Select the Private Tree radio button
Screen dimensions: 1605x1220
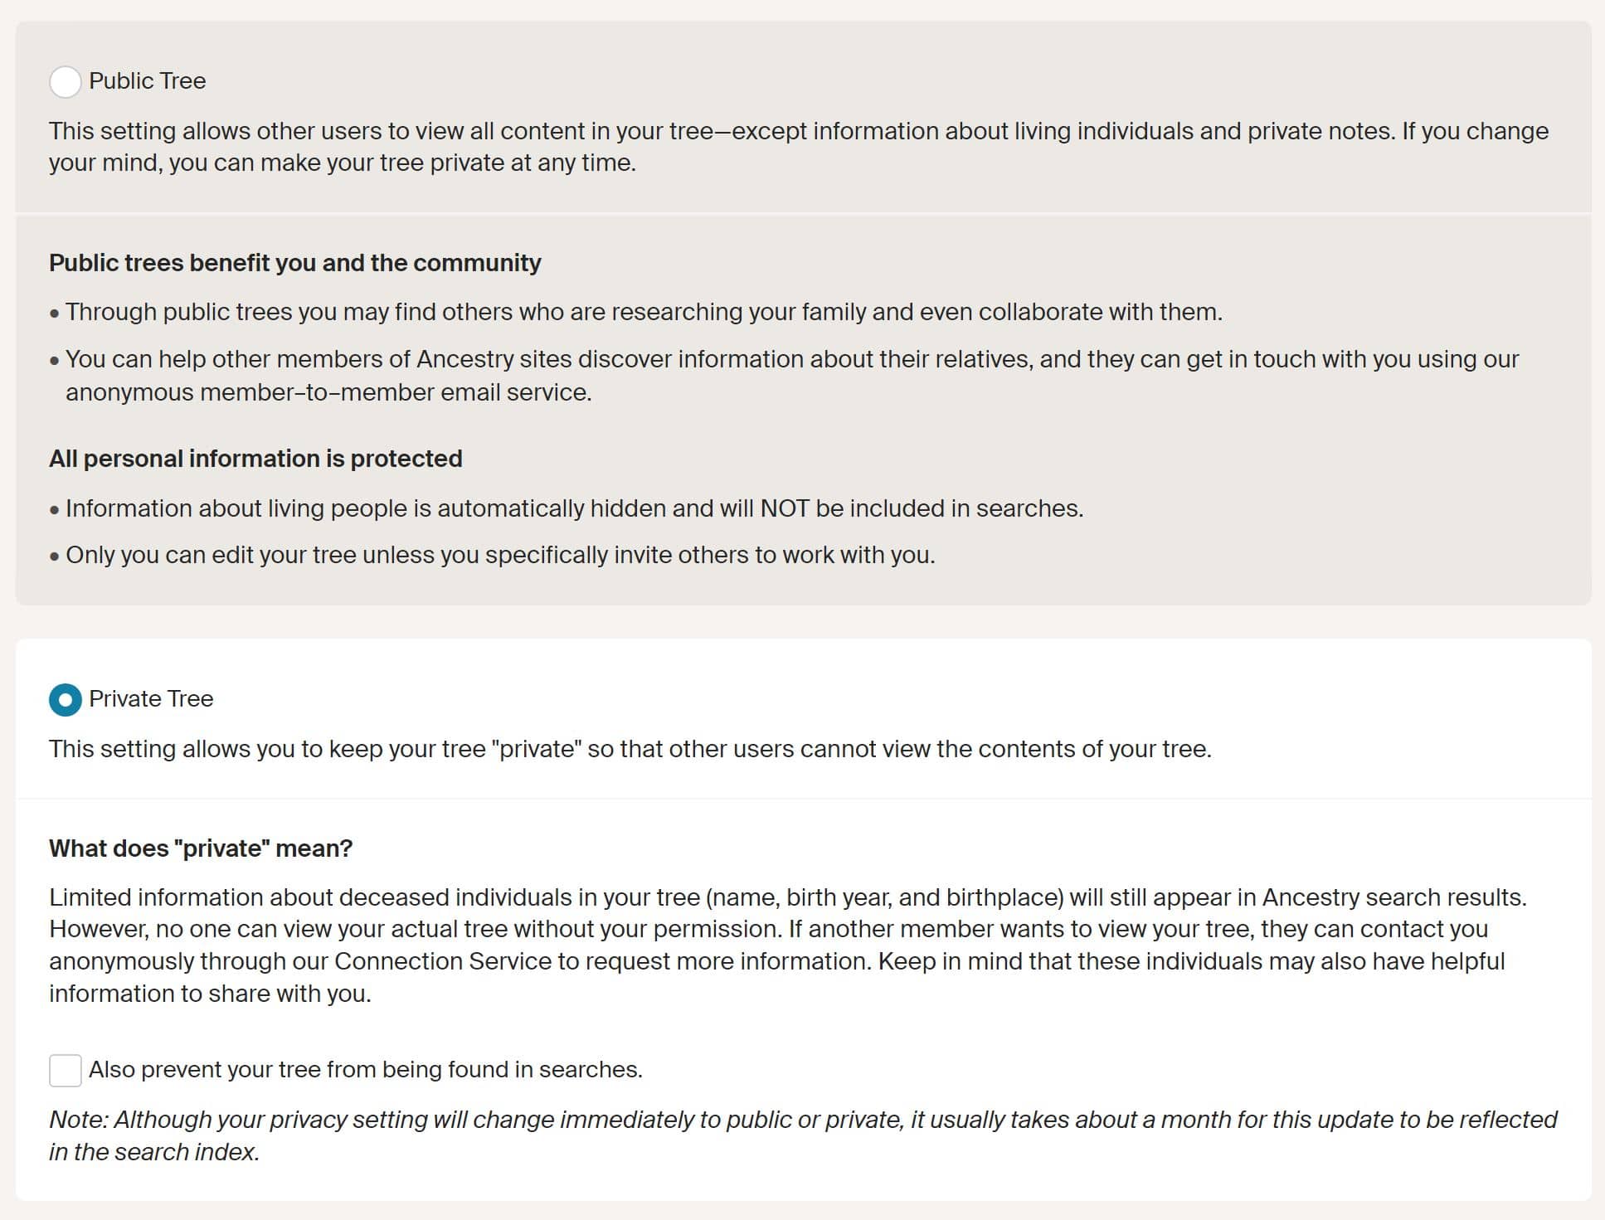tap(65, 700)
